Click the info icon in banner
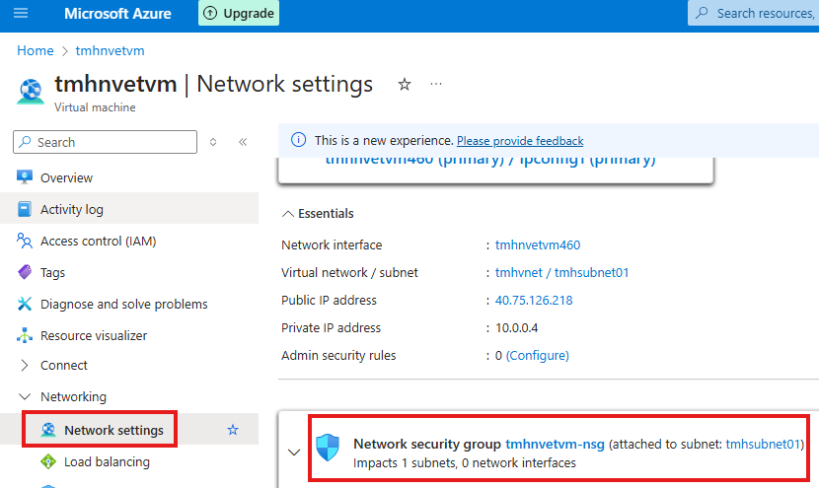Screen dimensions: 819x488 (298, 140)
